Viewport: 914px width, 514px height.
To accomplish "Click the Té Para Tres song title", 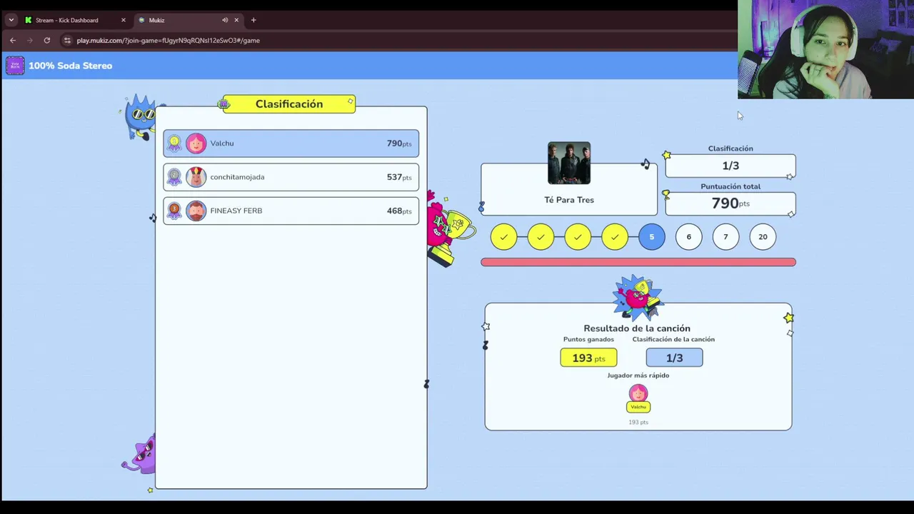I will [569, 200].
